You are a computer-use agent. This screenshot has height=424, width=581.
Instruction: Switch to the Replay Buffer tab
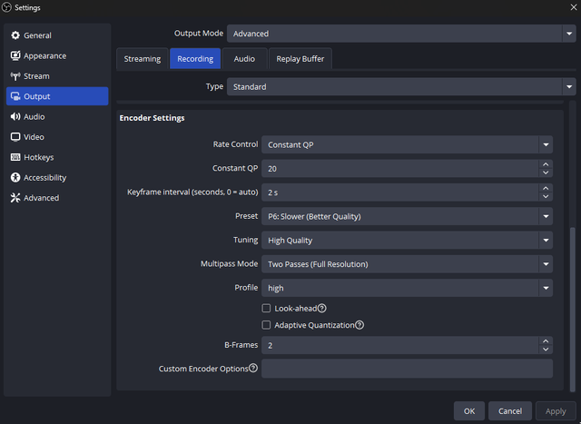(300, 58)
